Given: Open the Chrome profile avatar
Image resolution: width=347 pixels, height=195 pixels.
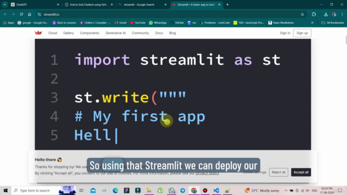Looking at the screenshot, I should (x=334, y=15).
